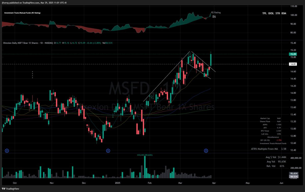Click the LoD dist. value 129%
The height and width of the screenshot is (192, 305).
(x=279, y=134)
